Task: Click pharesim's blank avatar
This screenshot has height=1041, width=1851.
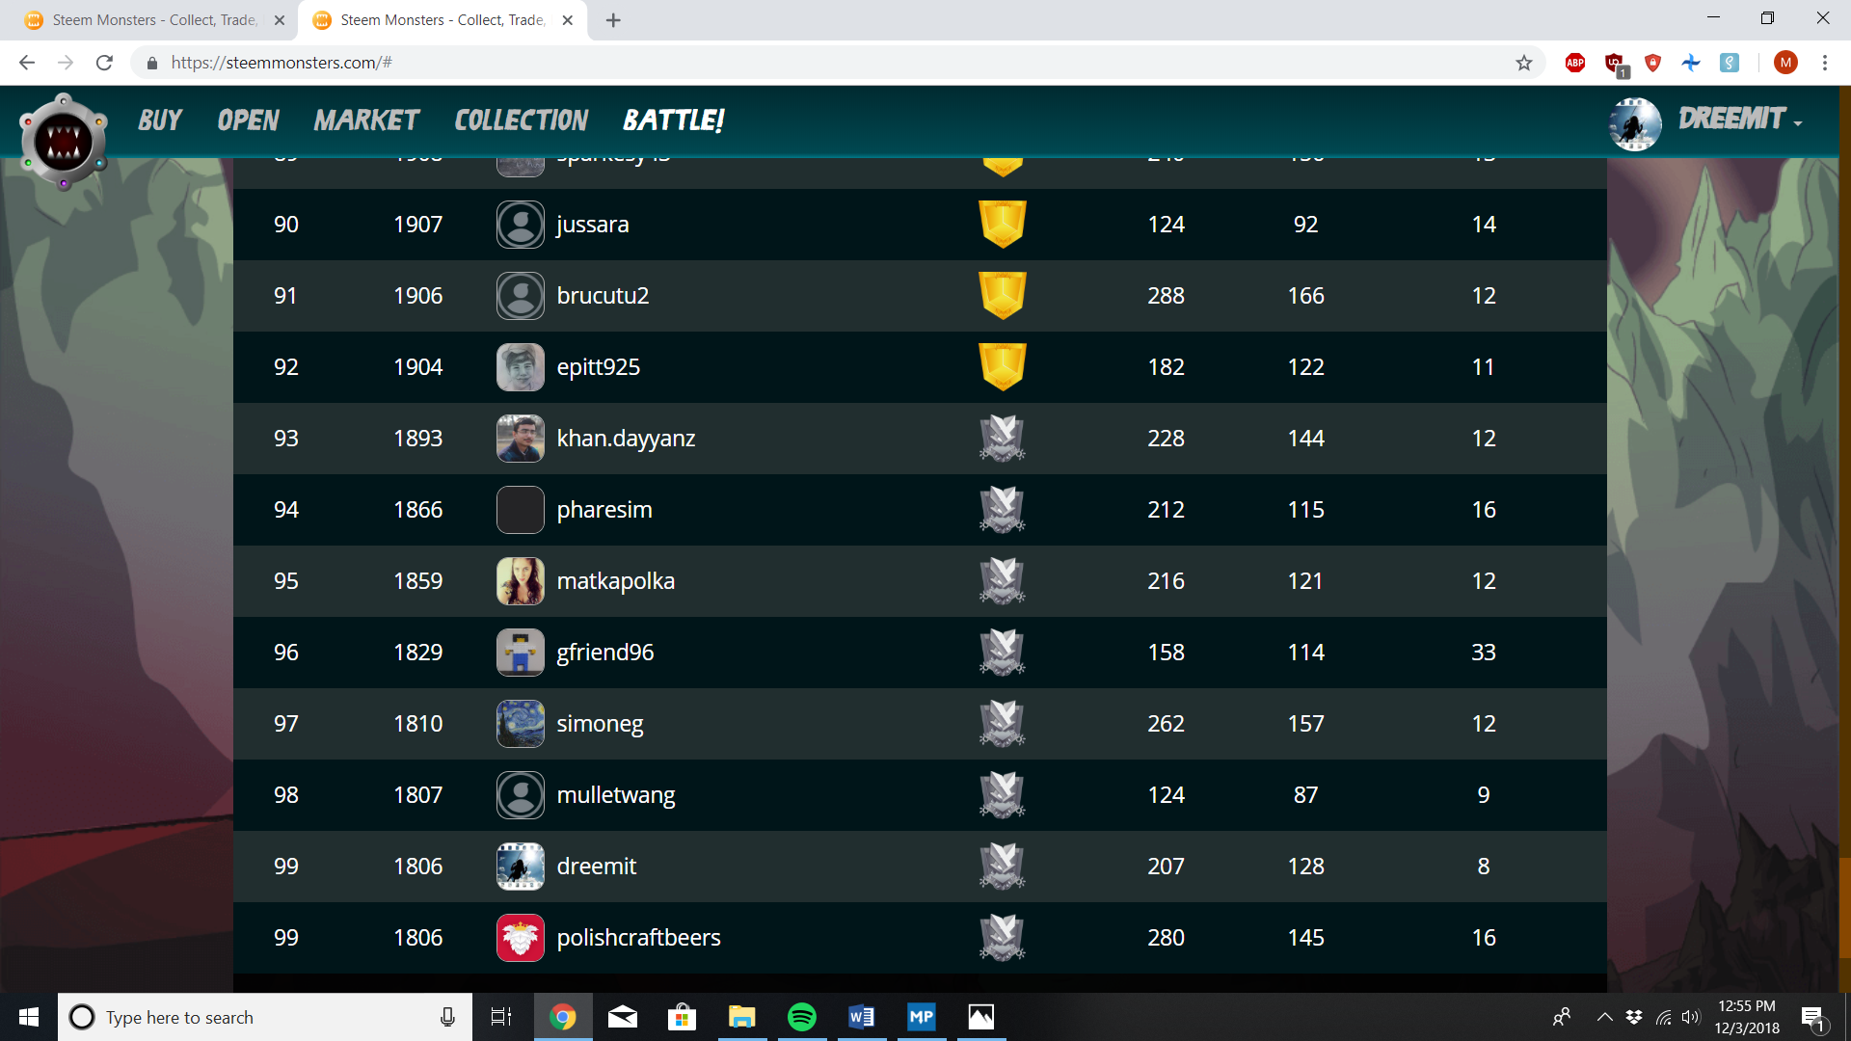Action: click(521, 510)
